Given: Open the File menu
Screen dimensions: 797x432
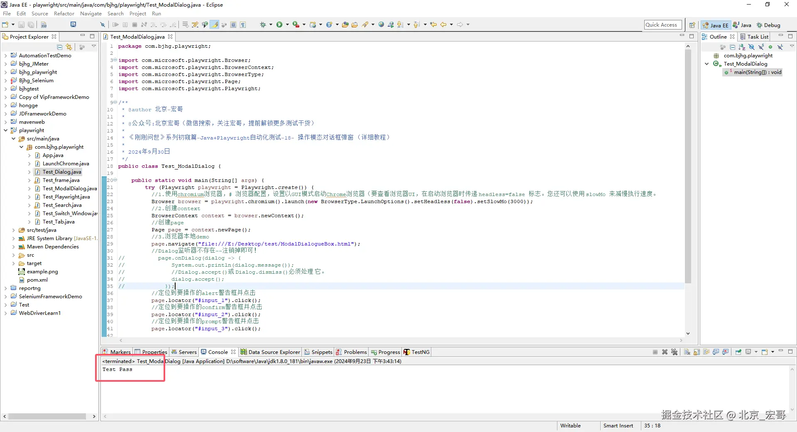Looking at the screenshot, I should (7, 14).
